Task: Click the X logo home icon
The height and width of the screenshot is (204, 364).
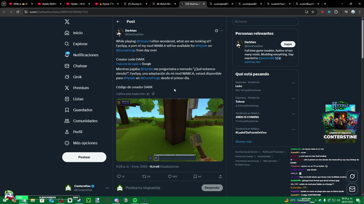Action: click(x=67, y=22)
